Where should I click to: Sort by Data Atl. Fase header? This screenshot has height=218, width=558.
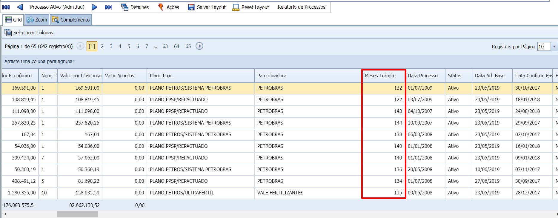[x=492, y=76]
